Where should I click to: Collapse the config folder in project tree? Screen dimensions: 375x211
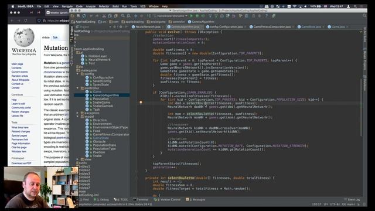pyautogui.click(x=77, y=74)
